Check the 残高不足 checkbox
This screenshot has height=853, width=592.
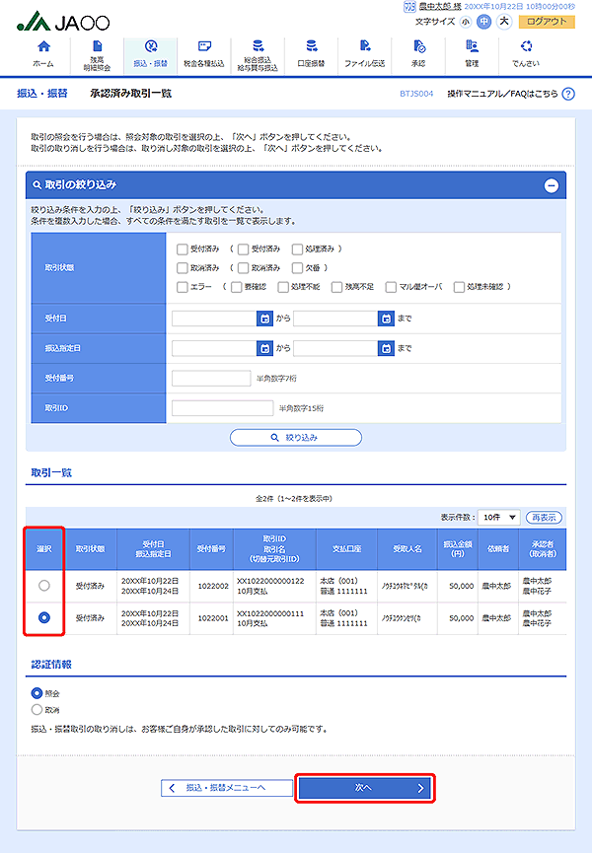(x=336, y=287)
